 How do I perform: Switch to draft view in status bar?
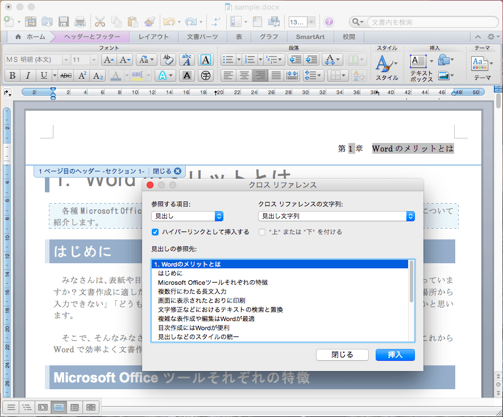[x=11, y=407]
